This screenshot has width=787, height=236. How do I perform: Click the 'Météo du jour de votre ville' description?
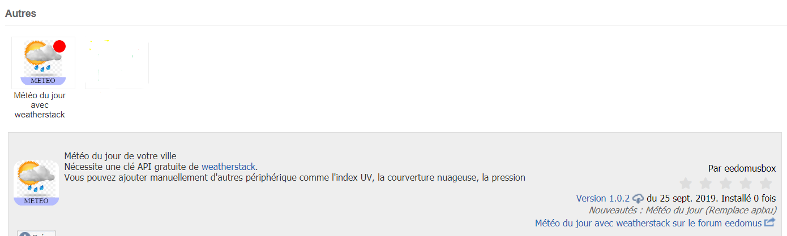click(121, 156)
